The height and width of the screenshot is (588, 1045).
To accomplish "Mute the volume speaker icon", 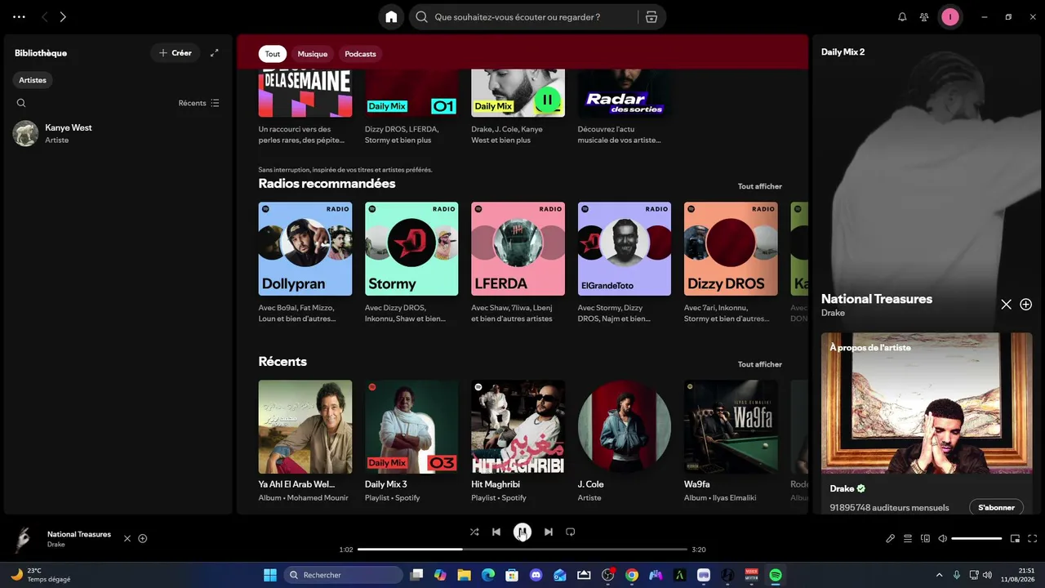I will click(x=943, y=539).
